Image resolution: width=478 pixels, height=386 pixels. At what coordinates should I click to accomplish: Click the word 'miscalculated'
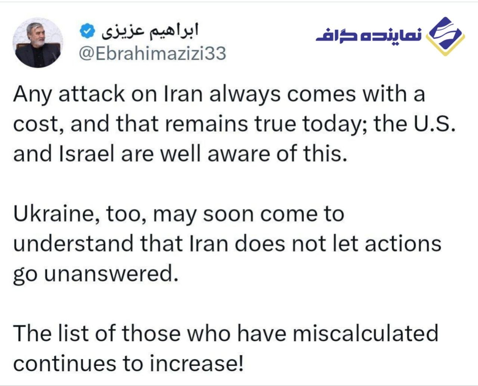(365, 333)
